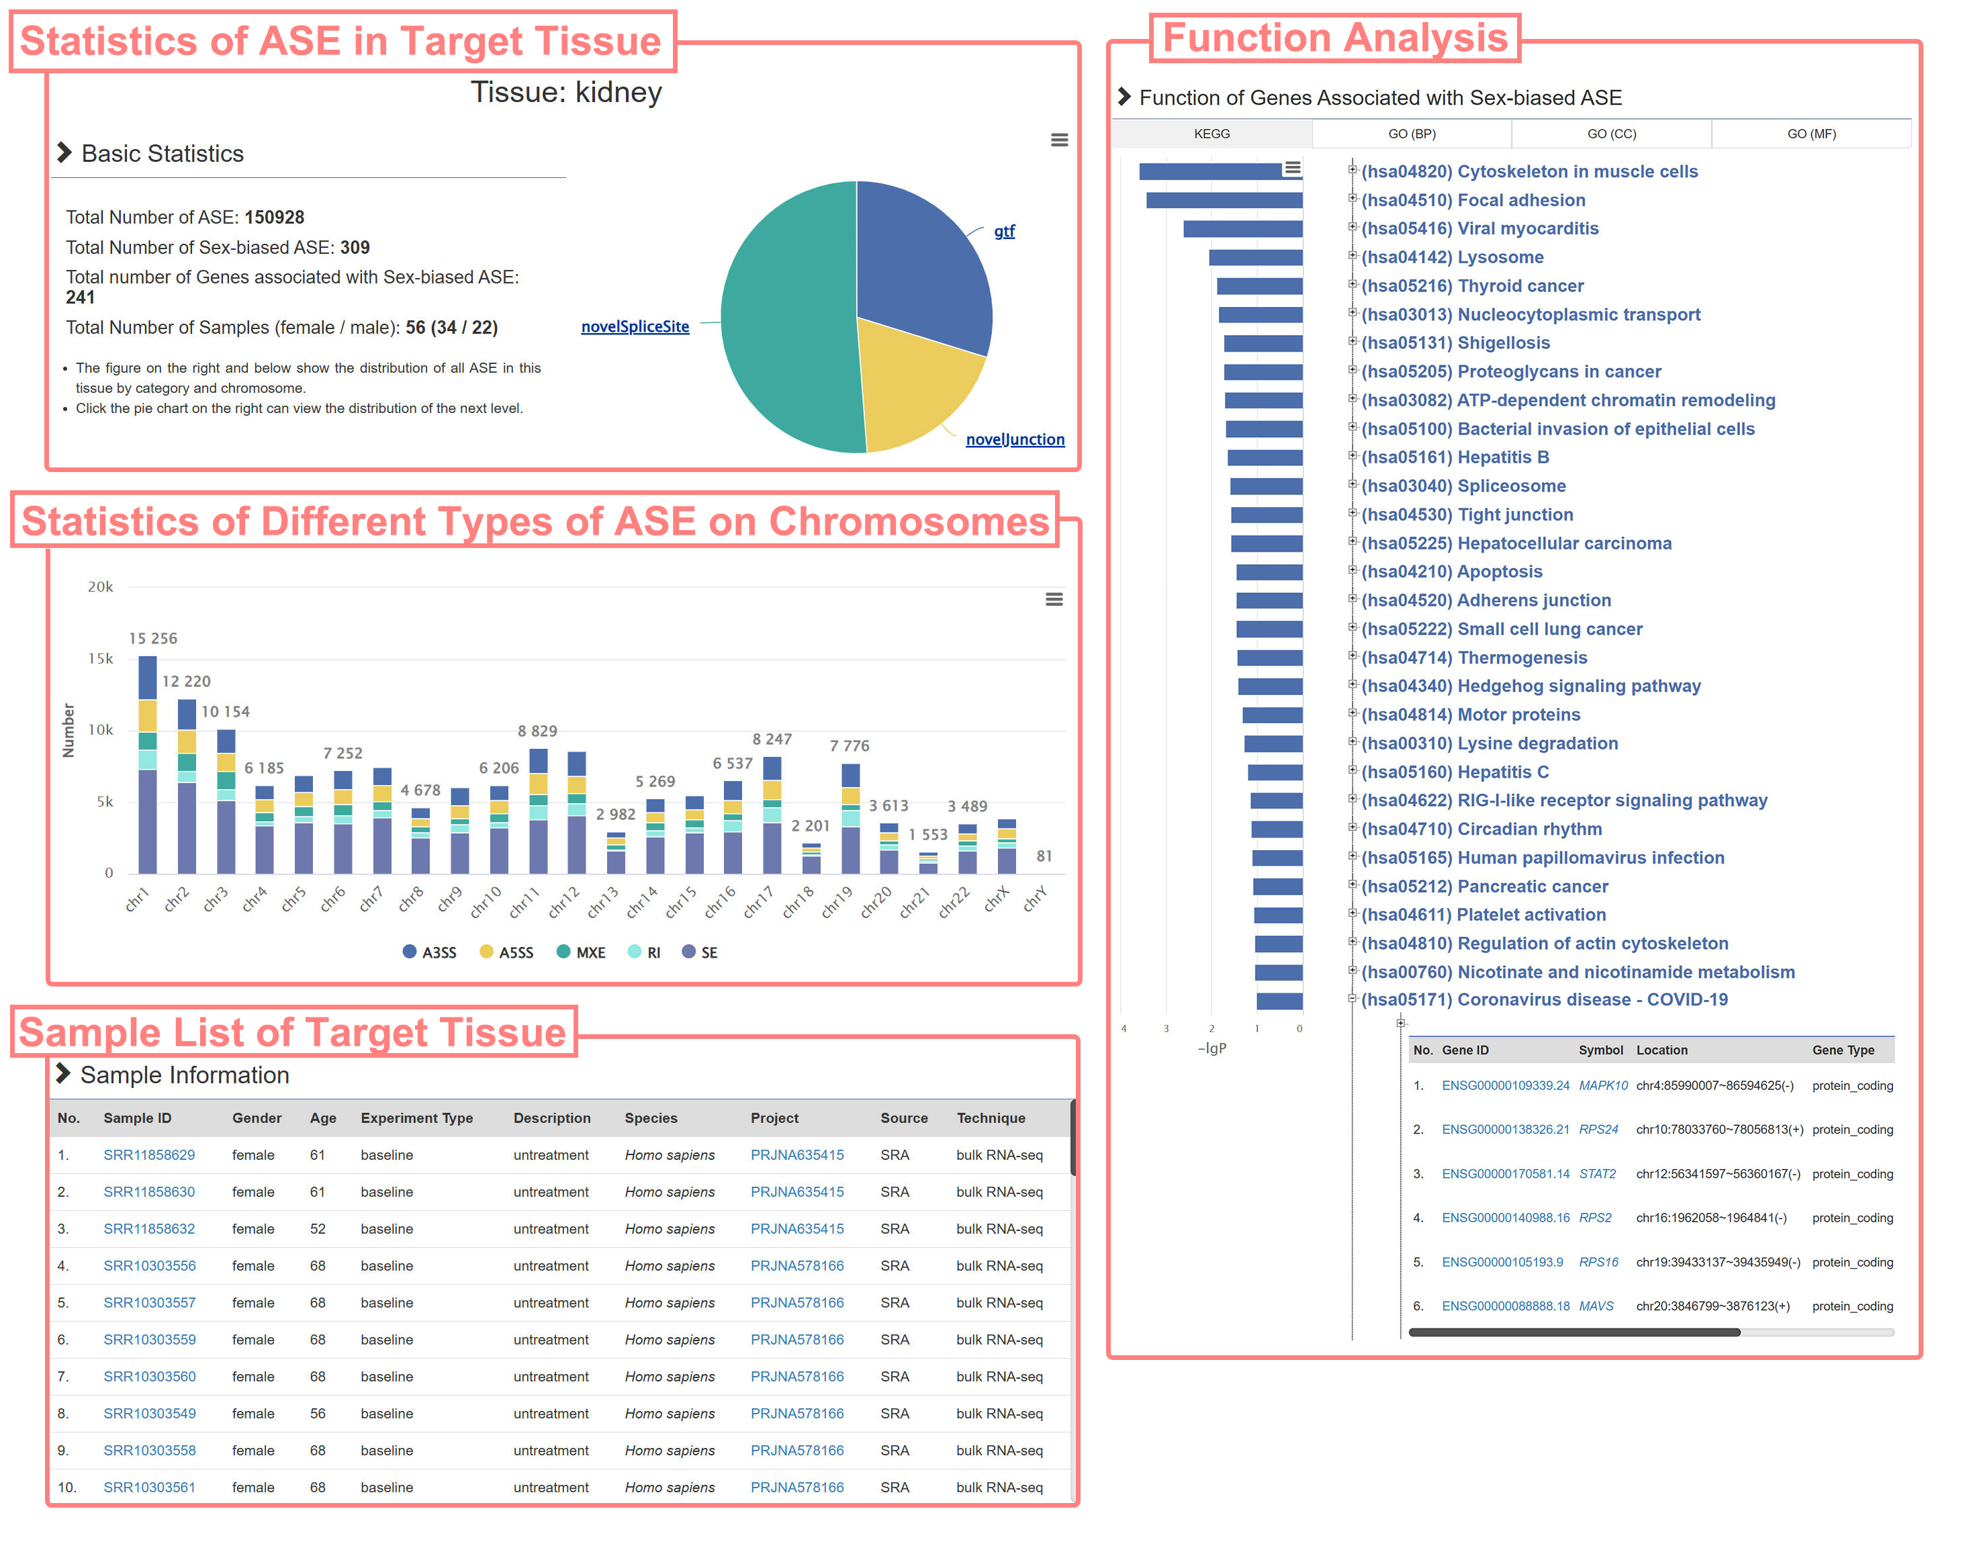Click the novelSpliceSite pie slice label
This screenshot has width=1965, height=1548.
coord(635,326)
